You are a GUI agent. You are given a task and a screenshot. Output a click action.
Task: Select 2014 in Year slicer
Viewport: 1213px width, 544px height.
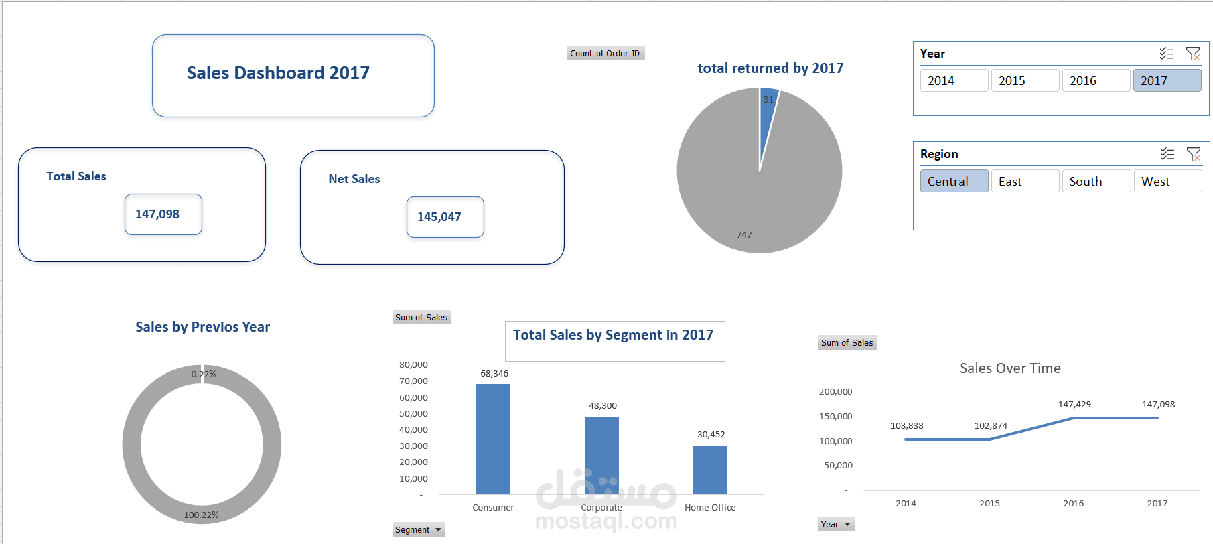click(954, 80)
